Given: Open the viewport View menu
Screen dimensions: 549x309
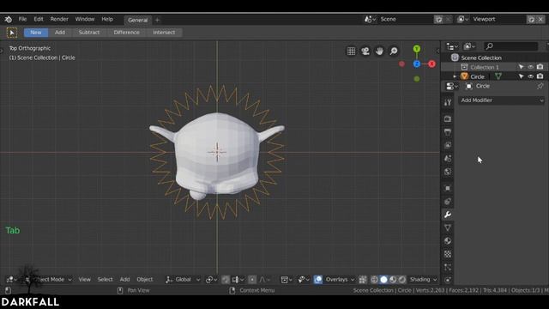Looking at the screenshot, I should coord(84,280).
